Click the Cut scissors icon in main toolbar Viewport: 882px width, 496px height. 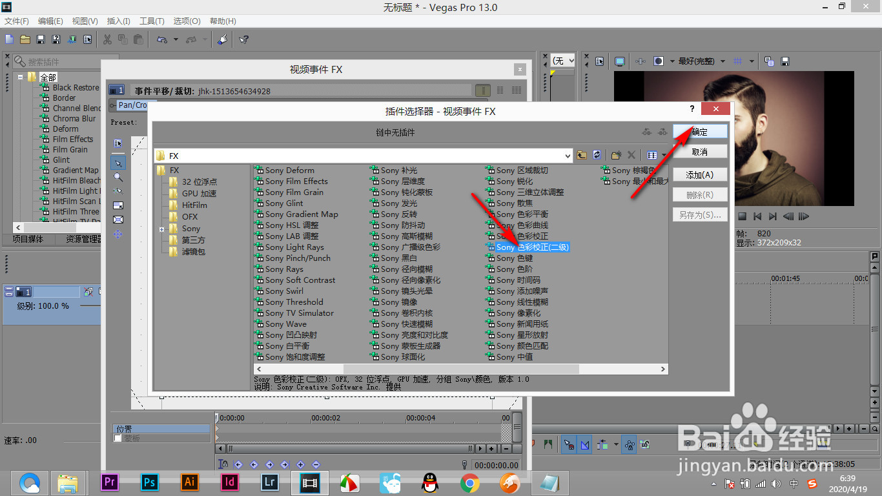107,39
